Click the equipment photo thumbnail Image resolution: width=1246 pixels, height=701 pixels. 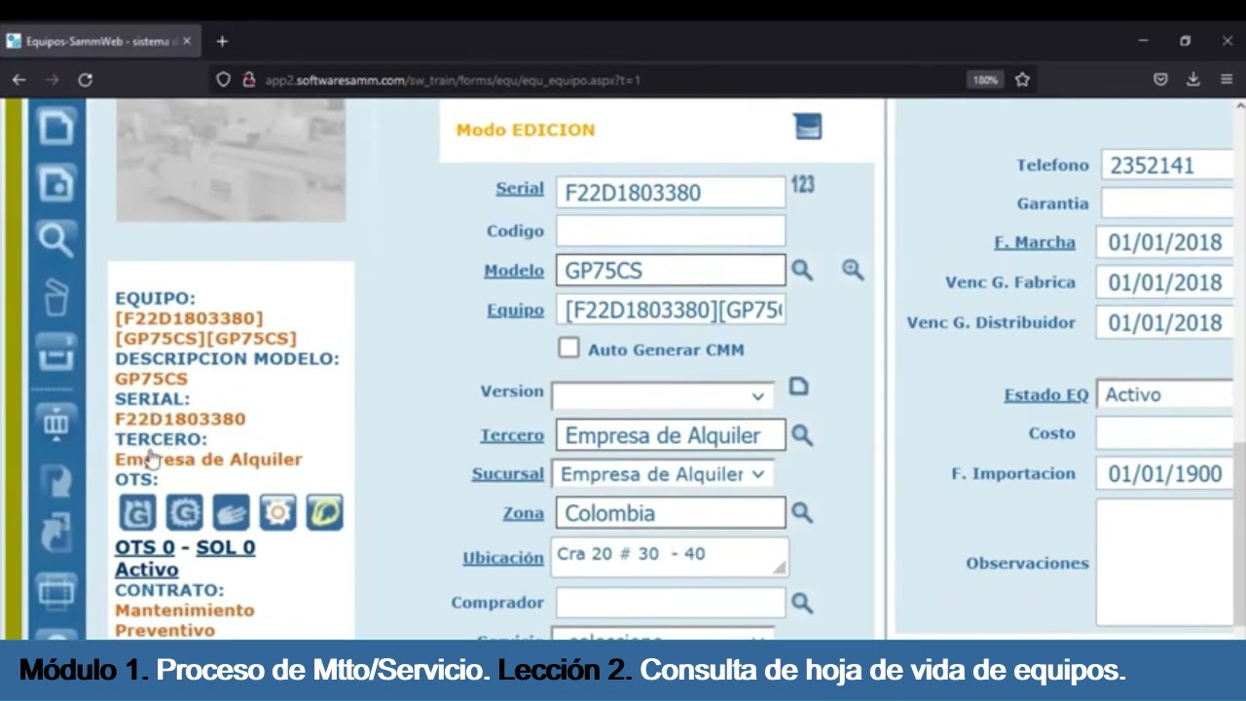click(x=231, y=161)
